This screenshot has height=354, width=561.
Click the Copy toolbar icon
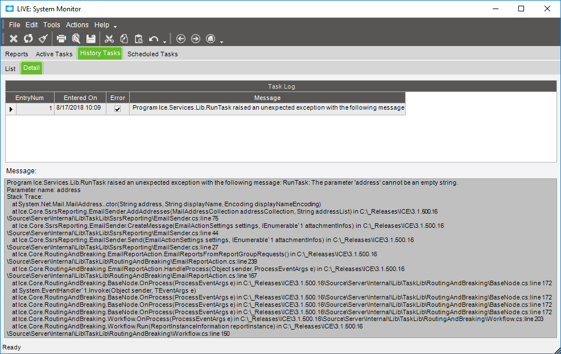[124, 39]
